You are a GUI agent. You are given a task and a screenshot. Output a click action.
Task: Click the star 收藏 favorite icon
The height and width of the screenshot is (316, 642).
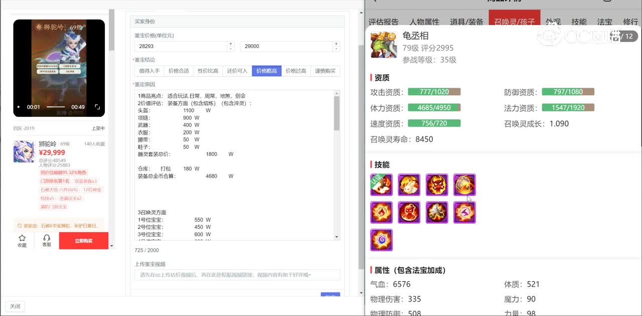pyautogui.click(x=22, y=238)
